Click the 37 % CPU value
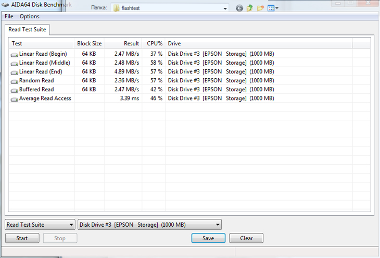 pyautogui.click(x=156, y=54)
